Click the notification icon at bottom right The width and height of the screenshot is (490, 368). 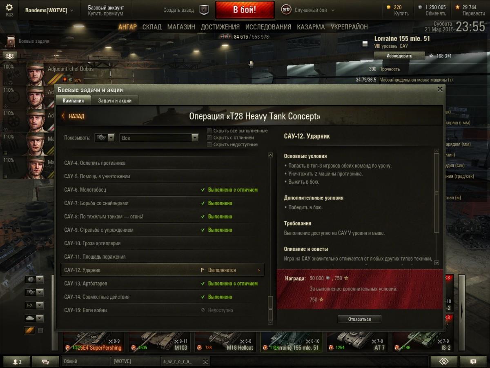(x=473, y=361)
